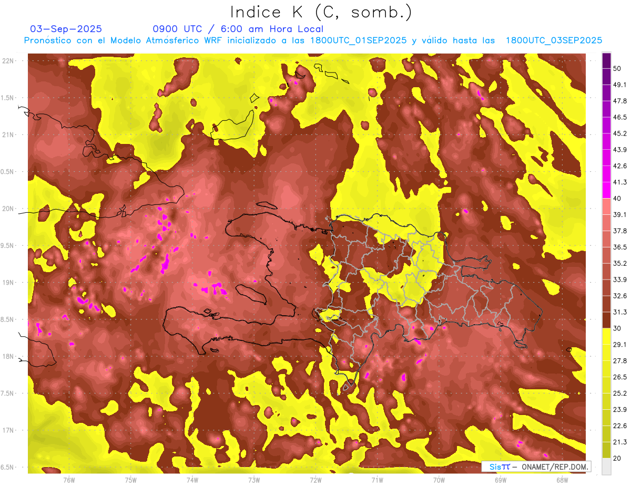Click the 22N latitude label
This screenshot has height=487, width=631.
9,61
